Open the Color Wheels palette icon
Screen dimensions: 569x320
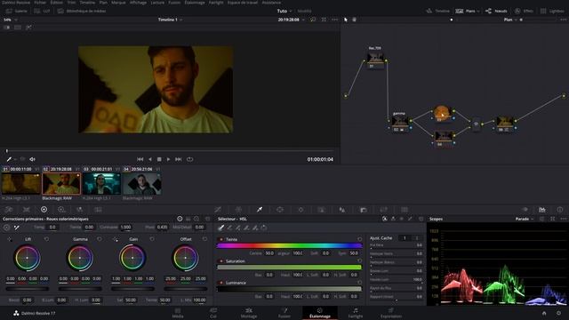click(44, 210)
